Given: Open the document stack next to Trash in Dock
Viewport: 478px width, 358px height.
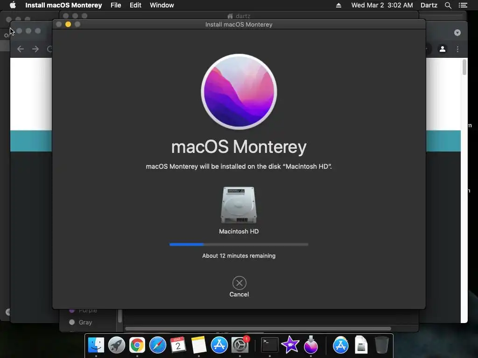Looking at the screenshot, I should [x=361, y=344].
